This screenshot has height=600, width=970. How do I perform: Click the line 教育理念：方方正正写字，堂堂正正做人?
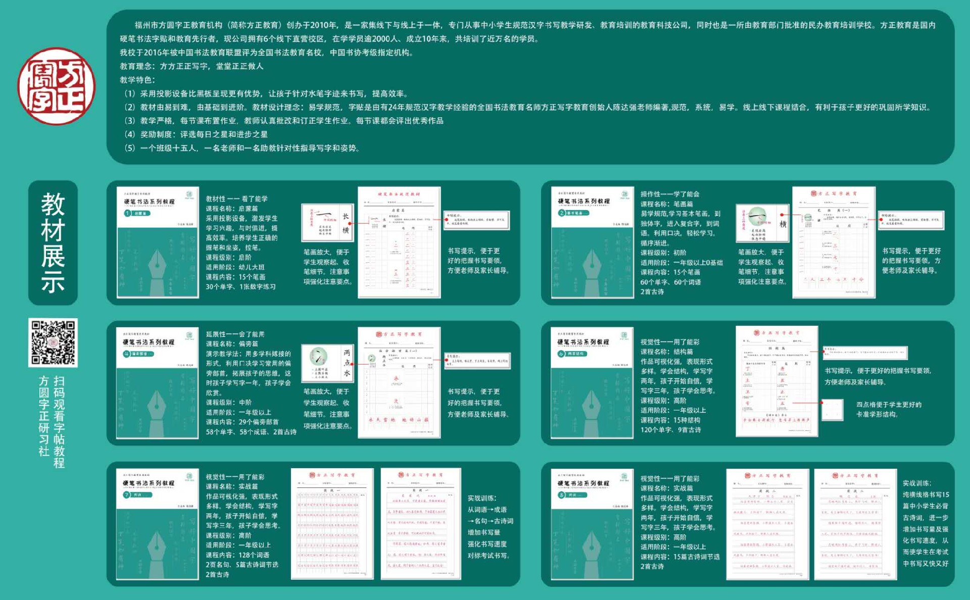[x=191, y=66]
